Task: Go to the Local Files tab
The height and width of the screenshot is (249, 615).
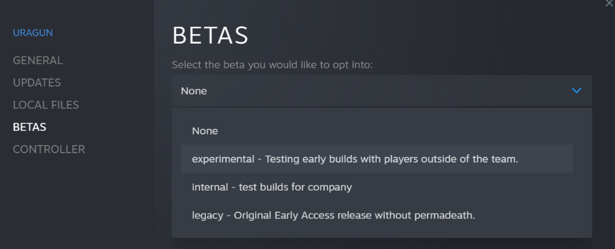Action: (x=46, y=105)
